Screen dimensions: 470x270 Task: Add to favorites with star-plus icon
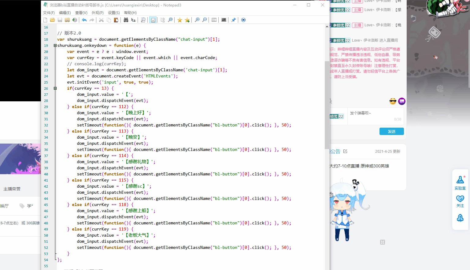coord(187,20)
